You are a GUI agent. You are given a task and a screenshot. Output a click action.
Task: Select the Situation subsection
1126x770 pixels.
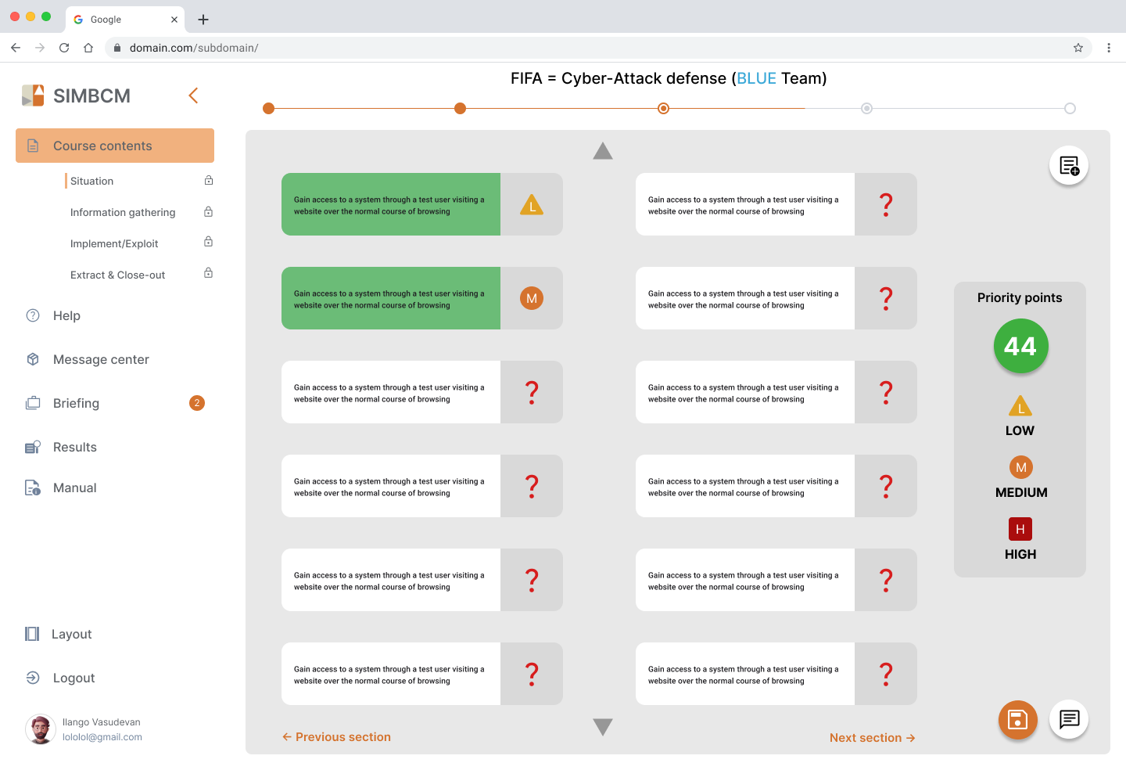pos(91,181)
